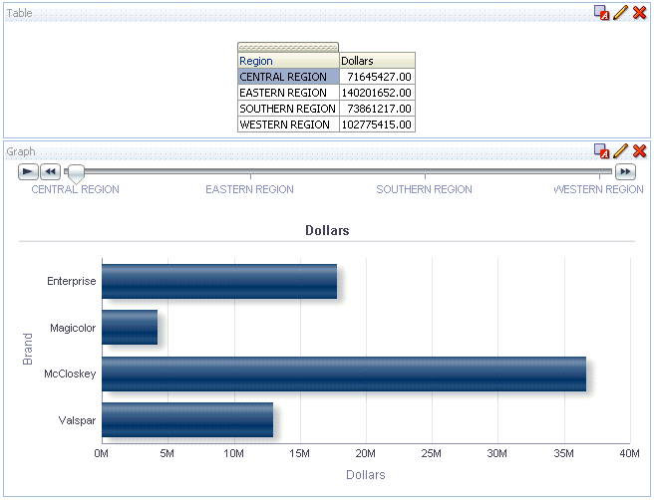Click the 140201652.00 value cell
This screenshot has width=654, height=500.
[x=377, y=93]
